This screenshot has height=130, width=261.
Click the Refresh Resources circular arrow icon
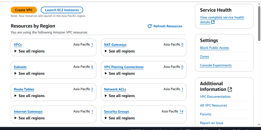[x=150, y=26]
